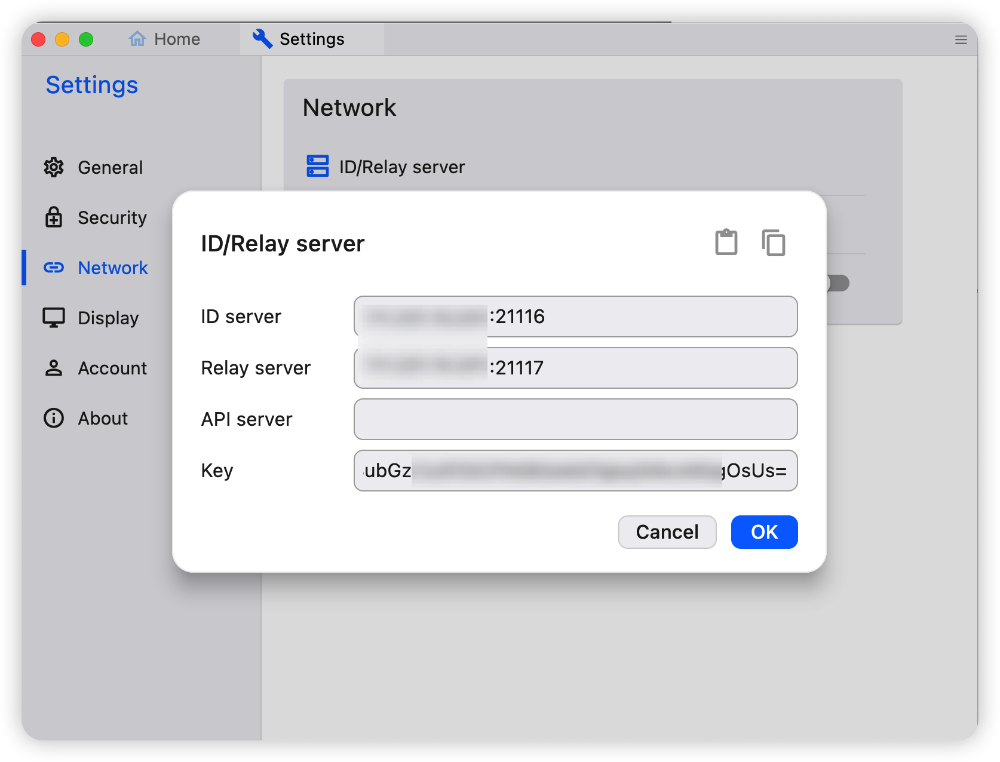The width and height of the screenshot is (1000, 762).
Task: Click the ID/Relay server icon under Network
Action: 317,167
